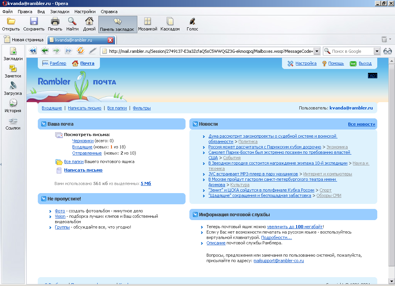Screen dimensions: 395x286
Task: Click the Почта link with house icon
Action: (87, 63)
